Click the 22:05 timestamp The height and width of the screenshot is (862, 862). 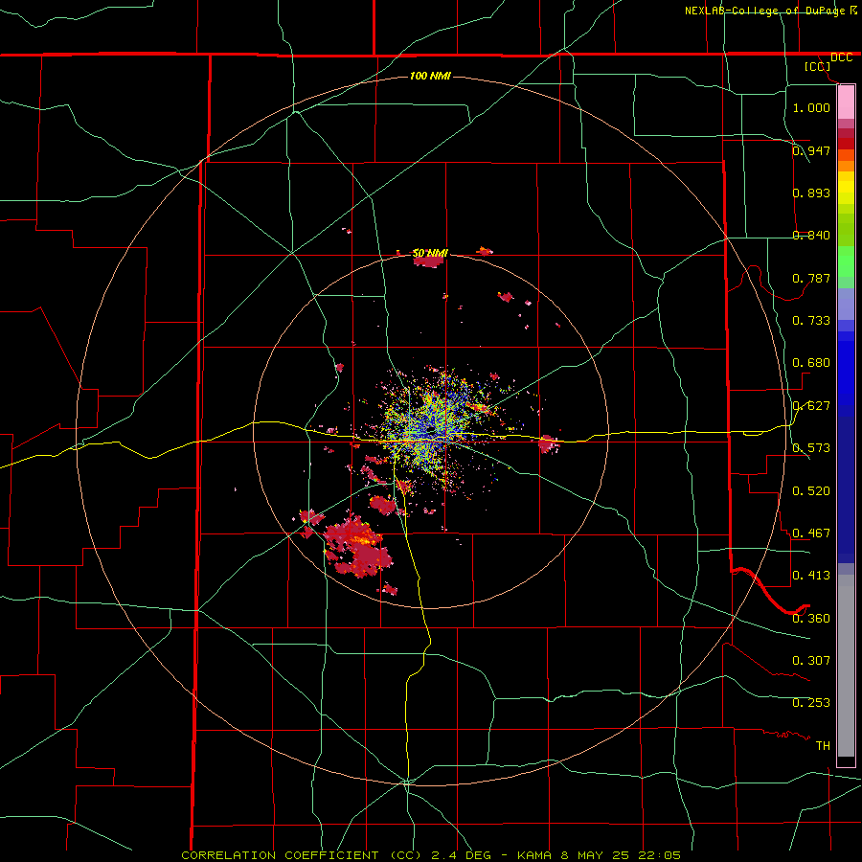[659, 855]
